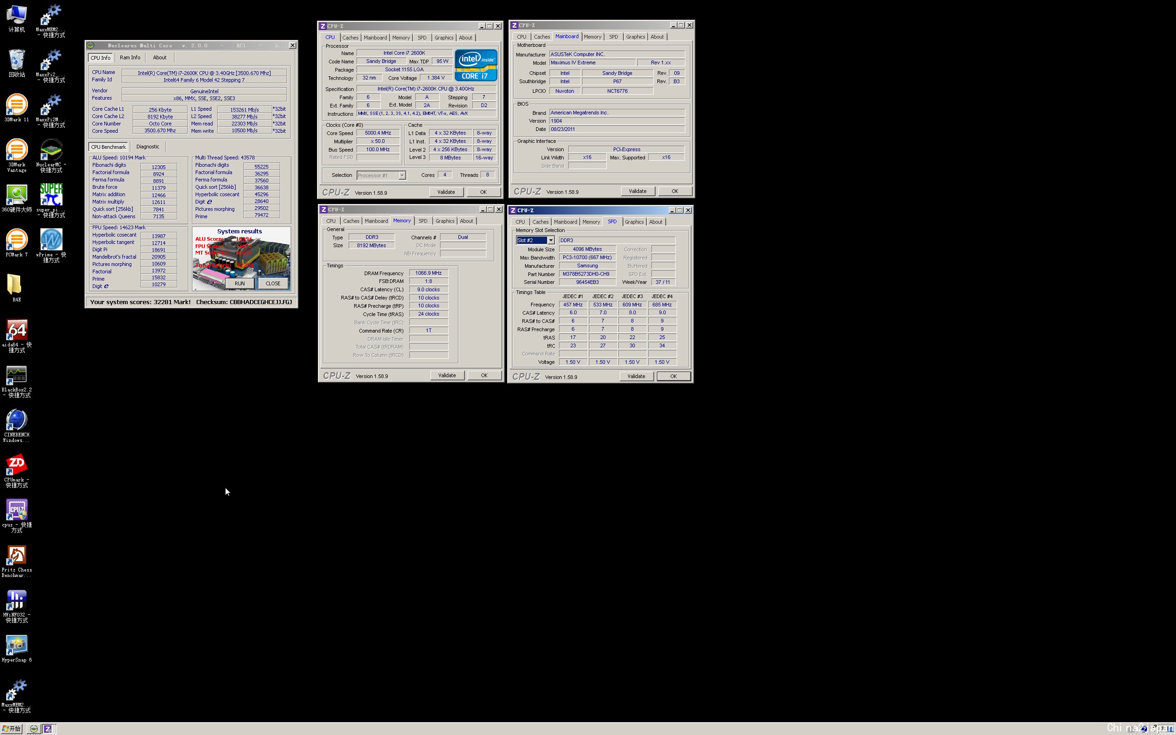
Task: Click the system scores 32281 Mark status text
Action: tap(141, 302)
